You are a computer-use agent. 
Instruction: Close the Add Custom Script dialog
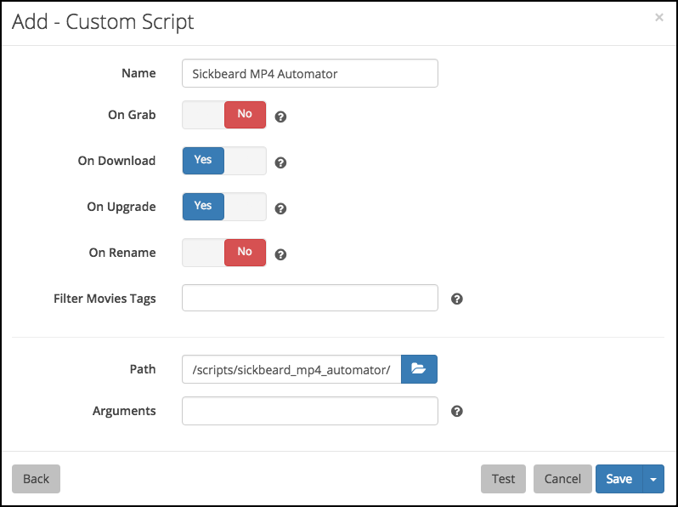point(659,17)
